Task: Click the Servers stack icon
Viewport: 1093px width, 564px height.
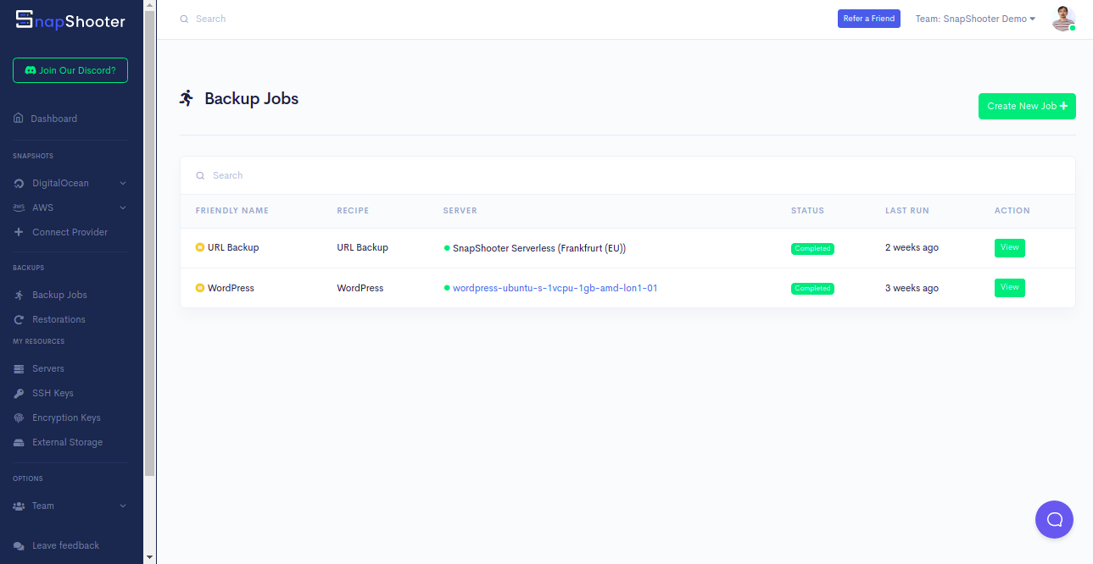Action: coord(19,368)
